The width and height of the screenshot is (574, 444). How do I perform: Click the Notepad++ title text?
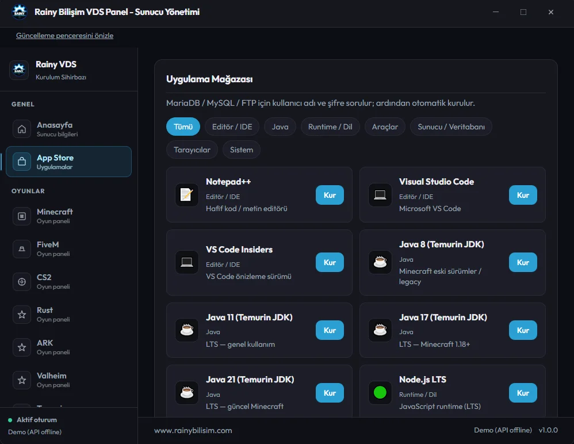[x=228, y=182]
